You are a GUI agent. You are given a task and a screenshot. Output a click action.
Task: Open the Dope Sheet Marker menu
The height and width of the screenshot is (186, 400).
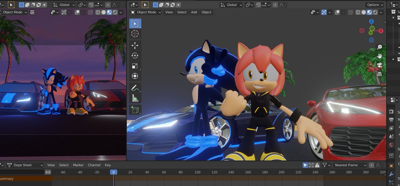78,165
